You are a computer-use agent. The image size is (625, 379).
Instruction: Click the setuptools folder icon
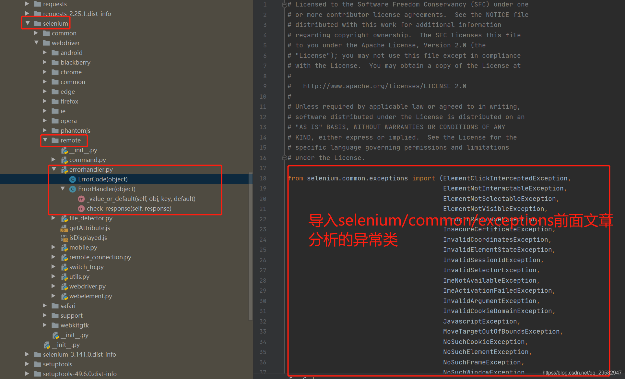tap(38, 364)
